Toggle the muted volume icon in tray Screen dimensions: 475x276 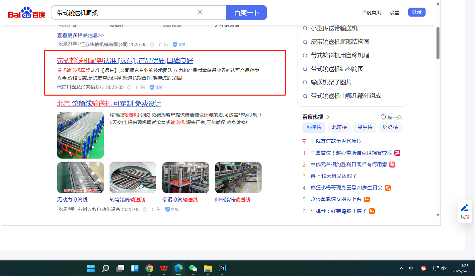[x=444, y=268]
